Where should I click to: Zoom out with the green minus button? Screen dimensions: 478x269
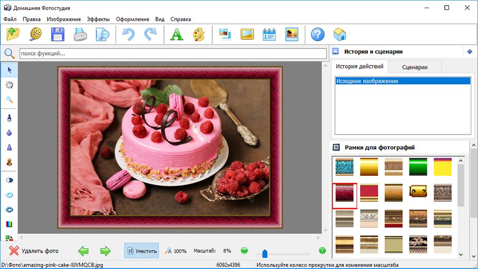coord(244,250)
